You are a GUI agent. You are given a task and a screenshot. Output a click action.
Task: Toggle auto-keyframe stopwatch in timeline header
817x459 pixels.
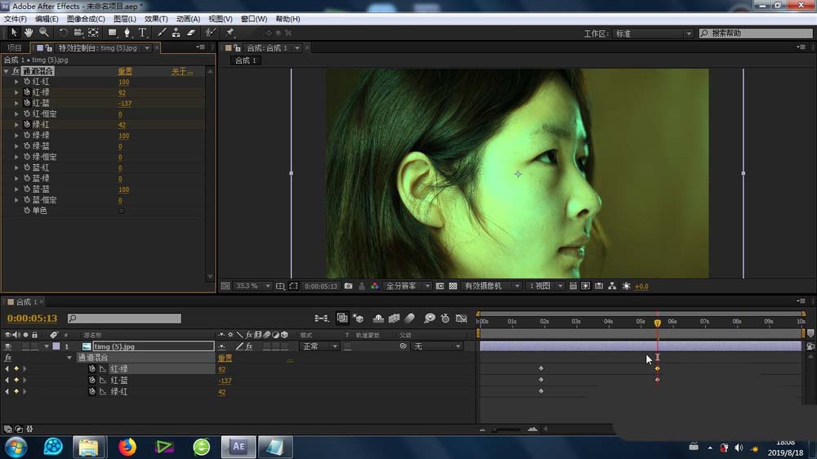pyautogui.click(x=445, y=319)
